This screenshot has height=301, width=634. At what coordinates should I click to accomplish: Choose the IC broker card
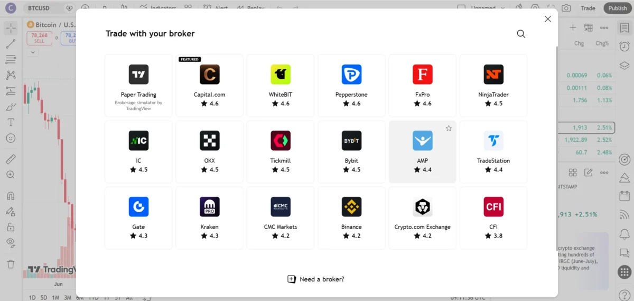click(138, 151)
